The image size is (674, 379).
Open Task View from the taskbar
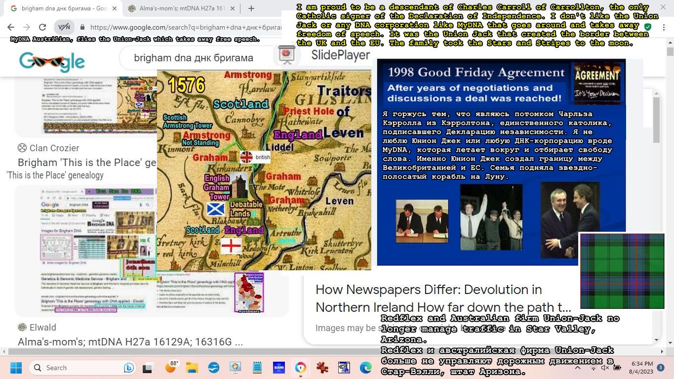pos(148,368)
